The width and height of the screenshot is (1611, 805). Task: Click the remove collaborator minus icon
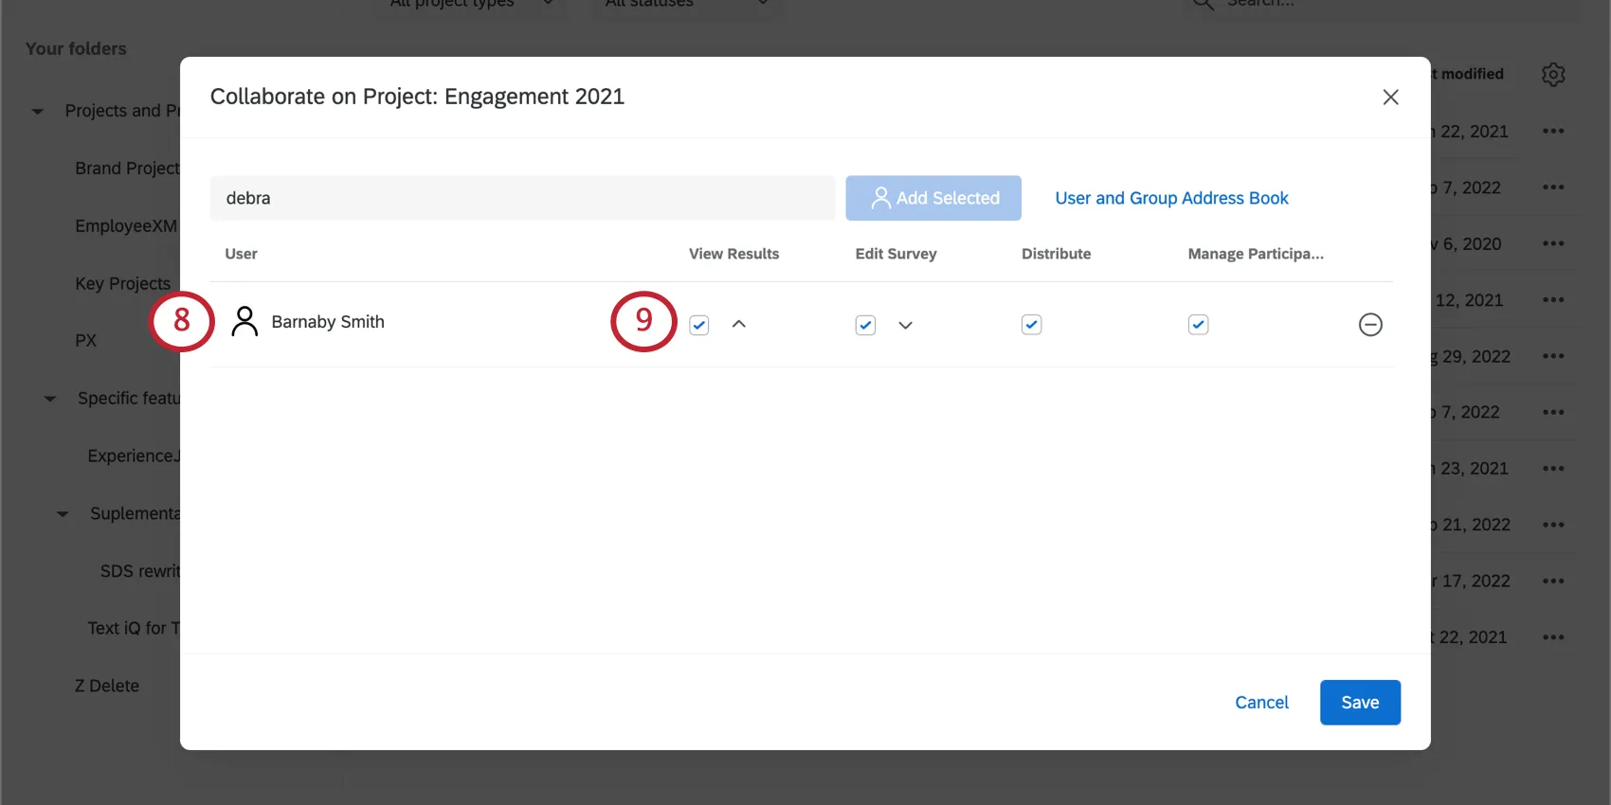1370,325
